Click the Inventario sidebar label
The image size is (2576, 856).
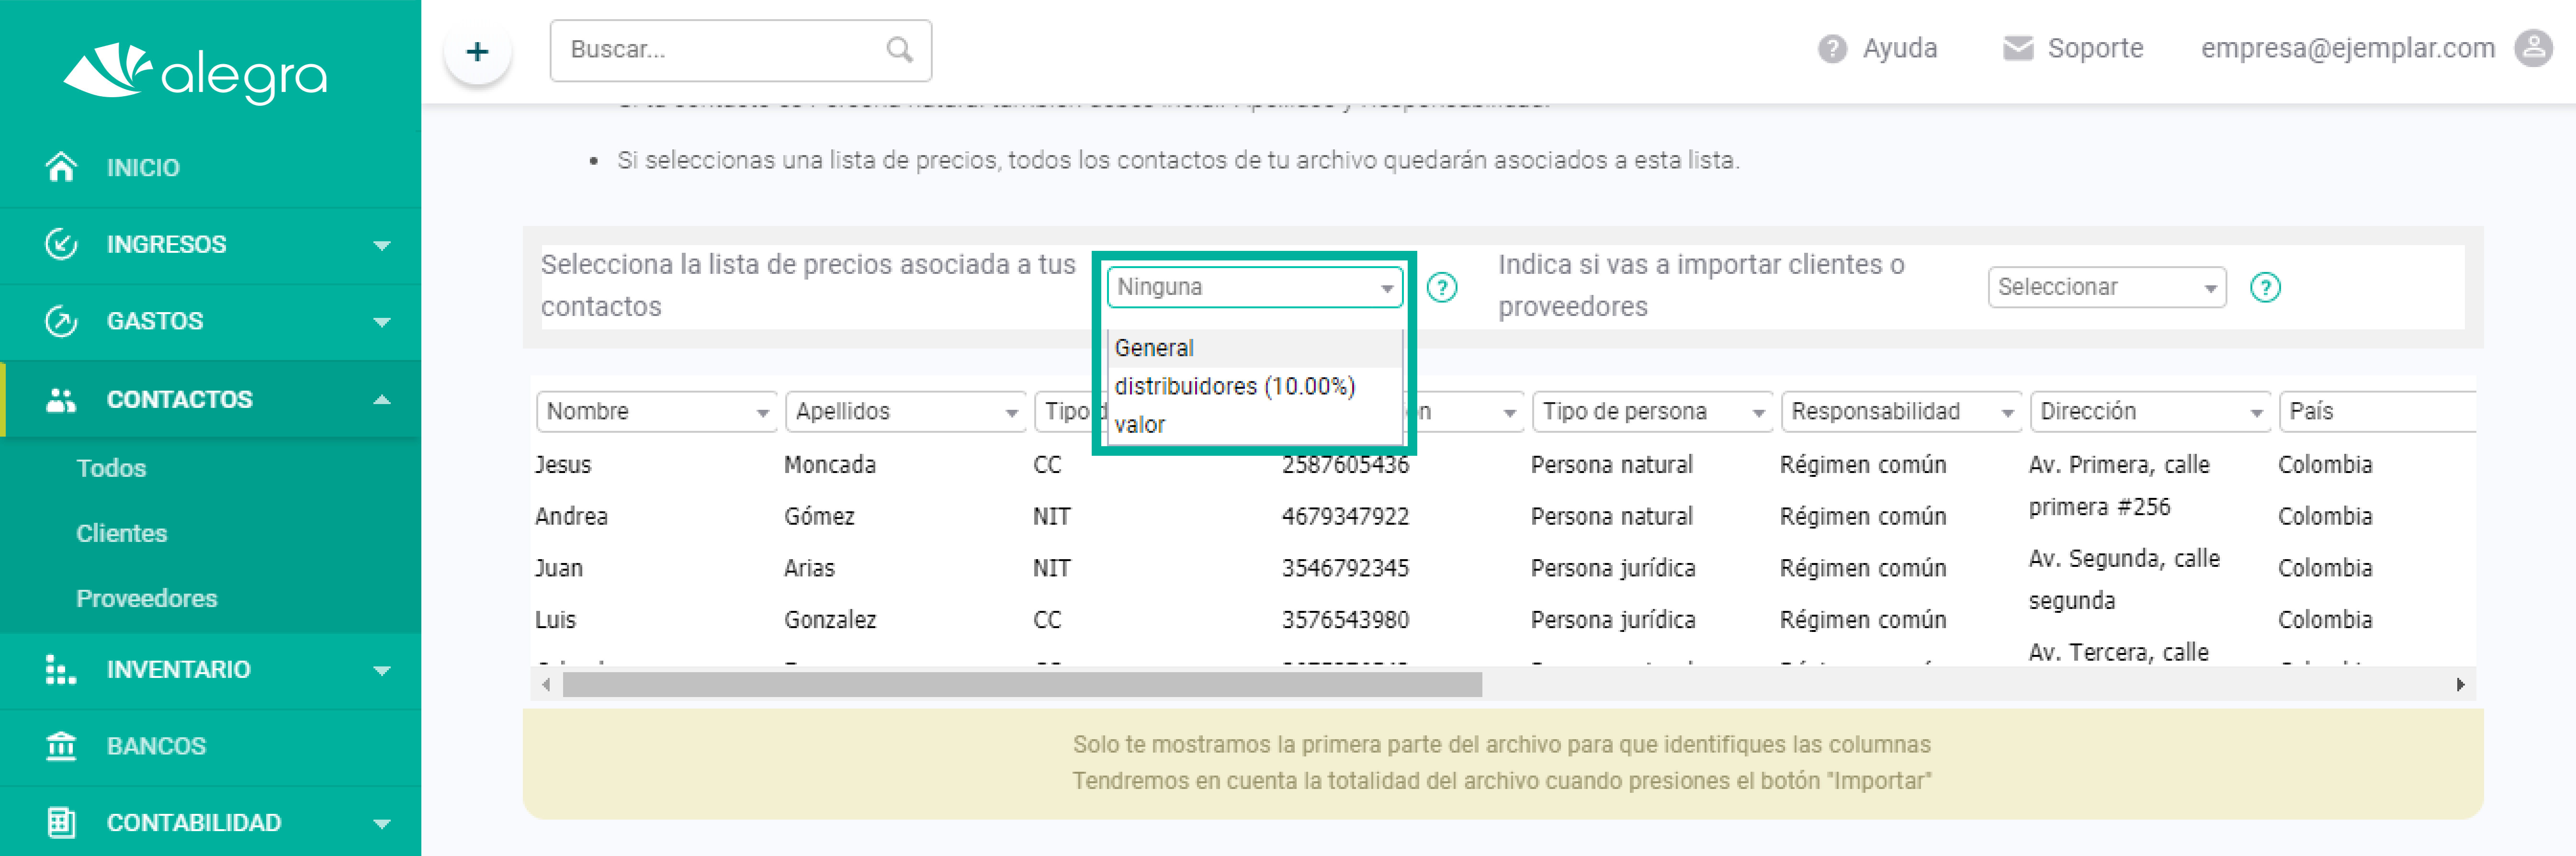[179, 669]
